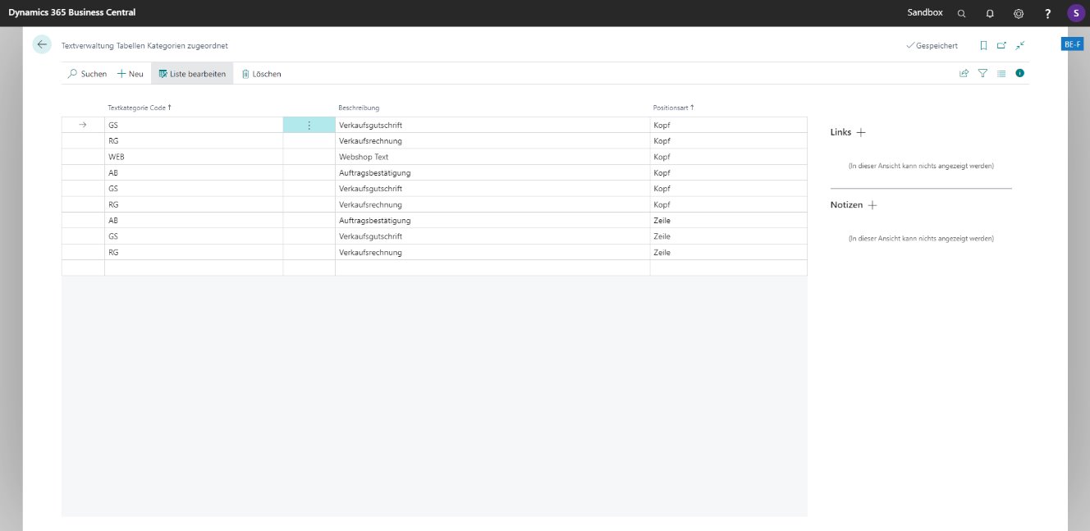
Task: Click the back arrow button
Action: coord(42,45)
